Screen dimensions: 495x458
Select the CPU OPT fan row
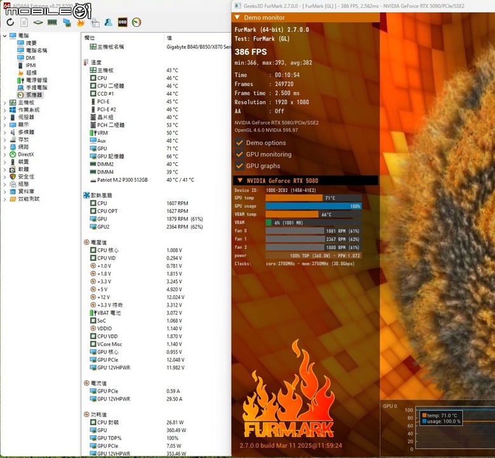(x=156, y=211)
